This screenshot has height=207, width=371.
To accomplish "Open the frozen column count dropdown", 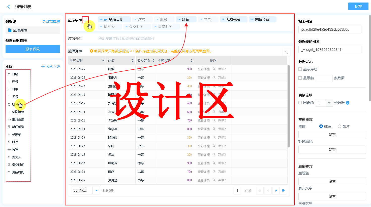I will tap(329, 103).
